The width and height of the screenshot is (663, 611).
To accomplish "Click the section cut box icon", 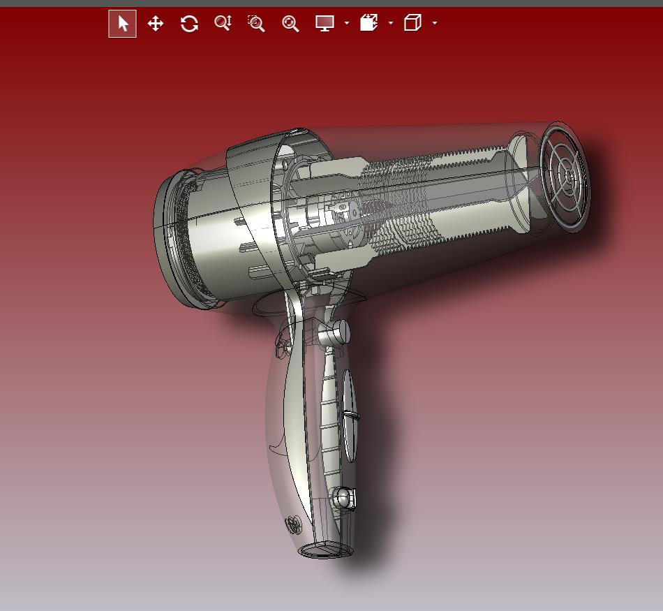I will coord(368,22).
